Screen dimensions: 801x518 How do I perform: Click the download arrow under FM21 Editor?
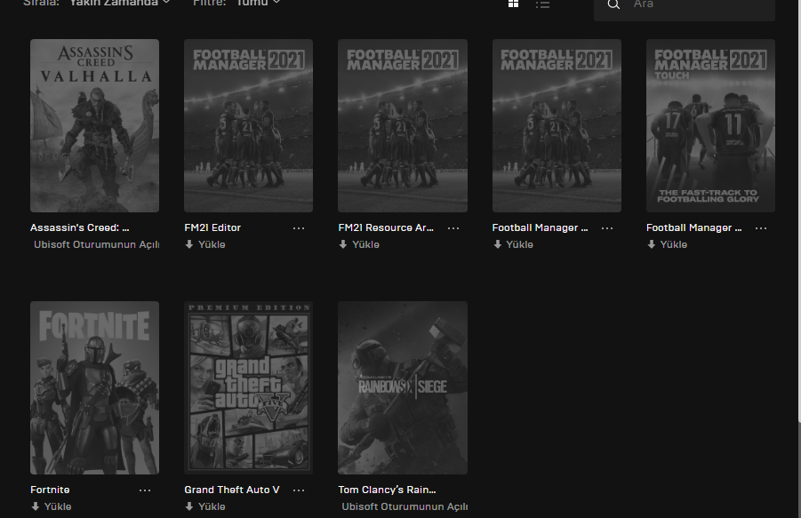(x=189, y=244)
